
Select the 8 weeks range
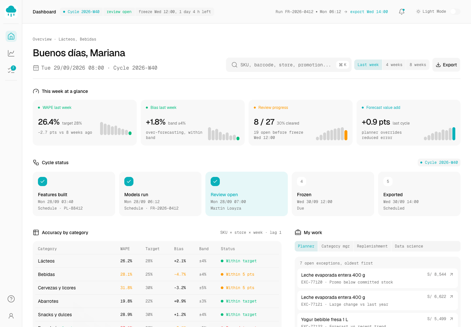(418, 65)
